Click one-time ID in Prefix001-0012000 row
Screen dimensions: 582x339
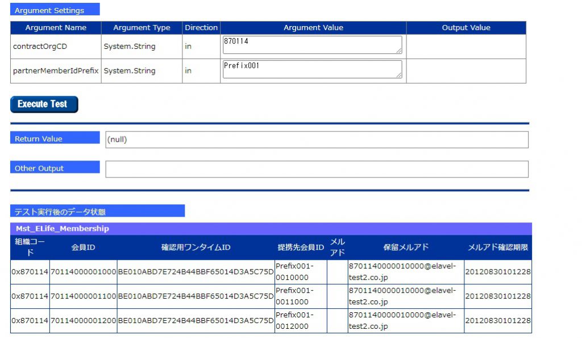pyautogui.click(x=196, y=321)
